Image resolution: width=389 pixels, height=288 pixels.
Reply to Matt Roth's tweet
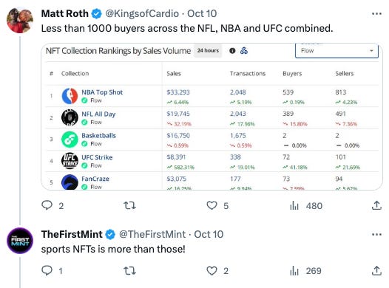click(x=47, y=205)
